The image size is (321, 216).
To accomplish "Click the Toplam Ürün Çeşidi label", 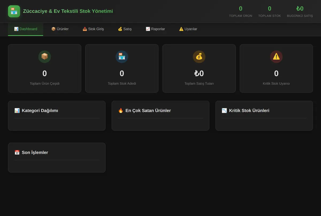I will pos(45,83).
